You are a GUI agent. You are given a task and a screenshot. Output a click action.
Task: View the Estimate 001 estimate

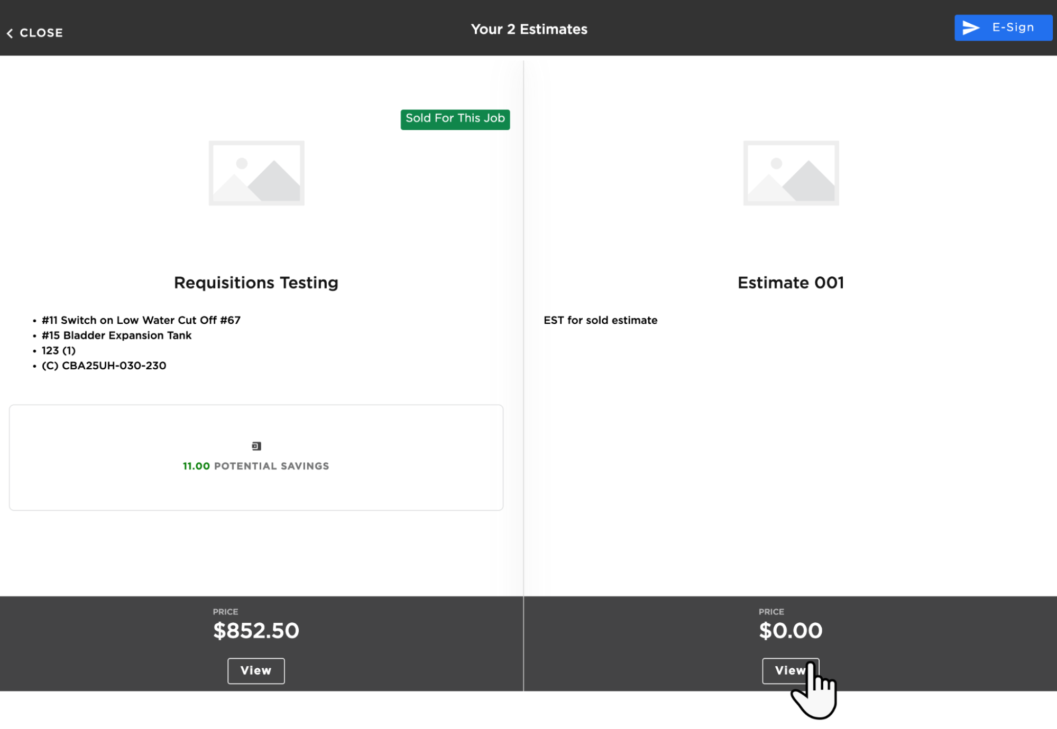point(791,670)
